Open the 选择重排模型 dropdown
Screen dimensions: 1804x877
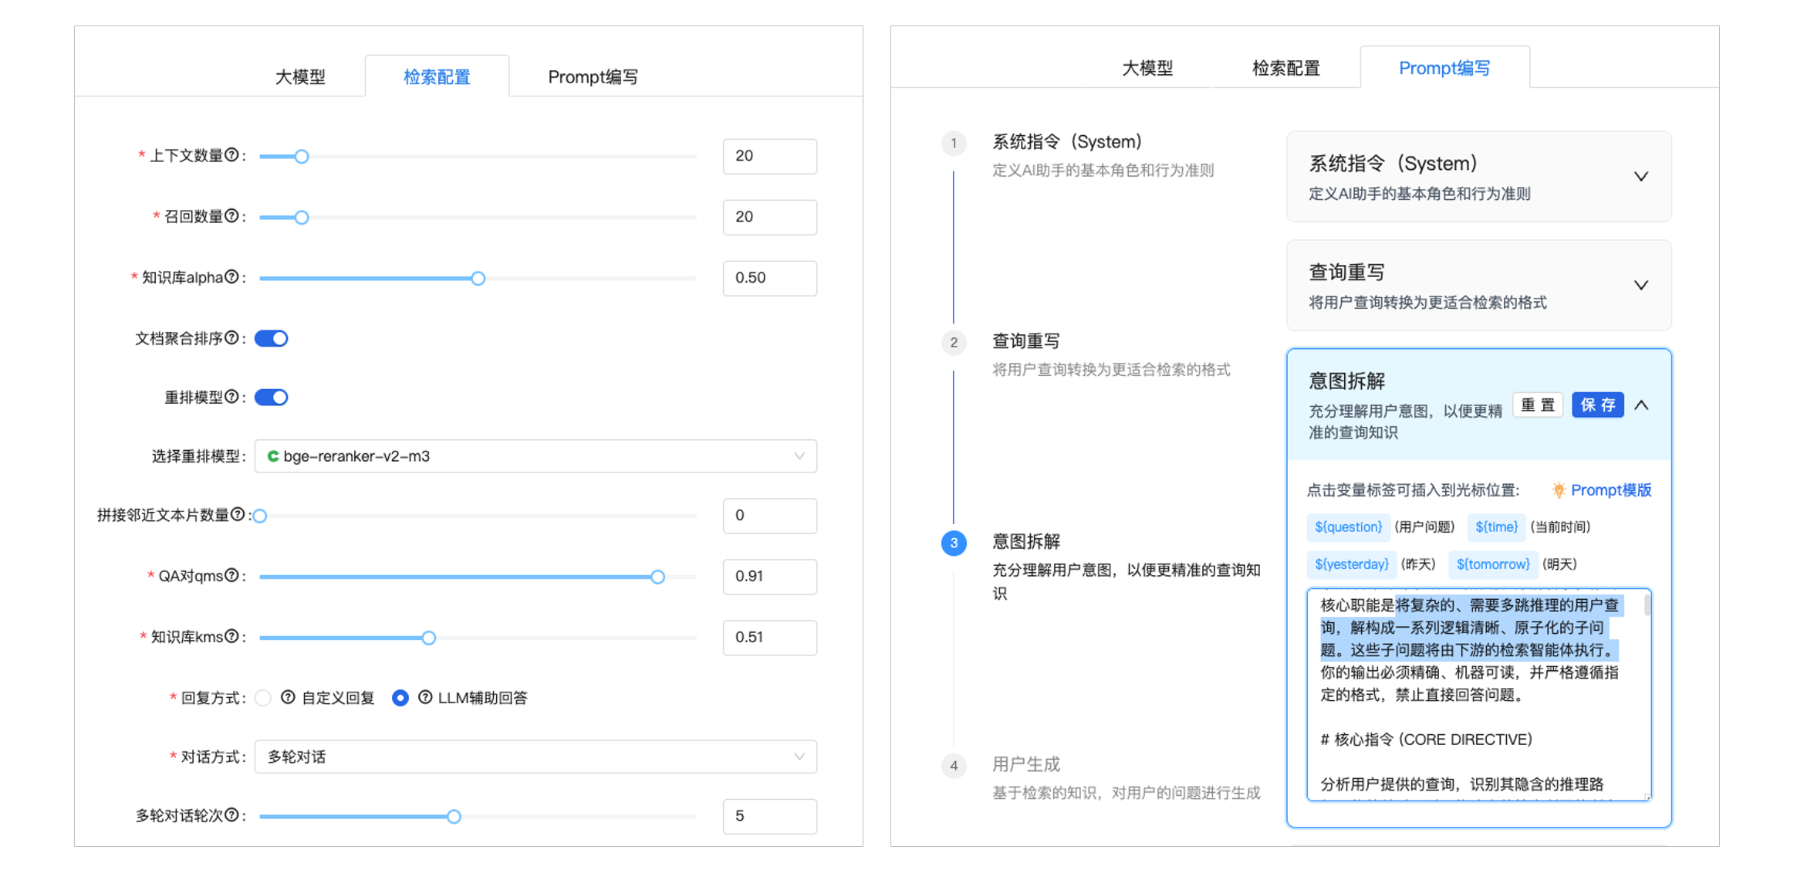click(x=535, y=456)
